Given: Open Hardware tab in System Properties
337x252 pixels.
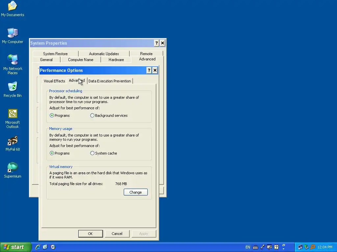Looking at the screenshot, I should tap(116, 60).
